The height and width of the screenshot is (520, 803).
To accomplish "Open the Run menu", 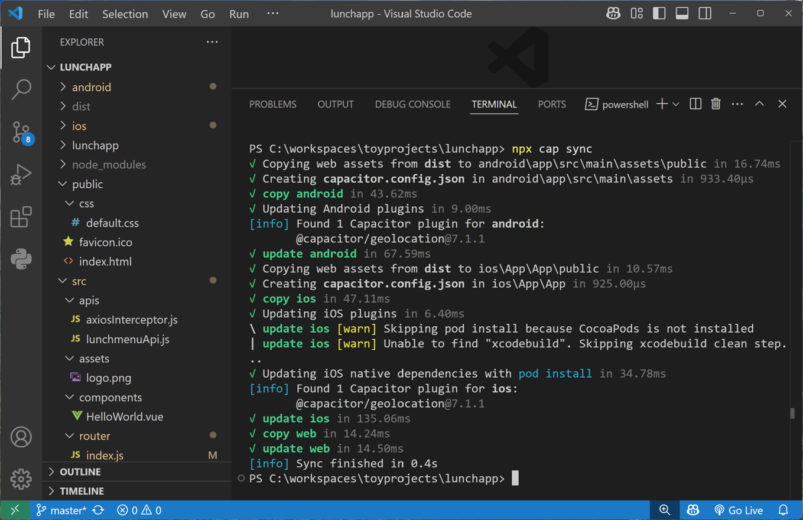I will point(239,14).
